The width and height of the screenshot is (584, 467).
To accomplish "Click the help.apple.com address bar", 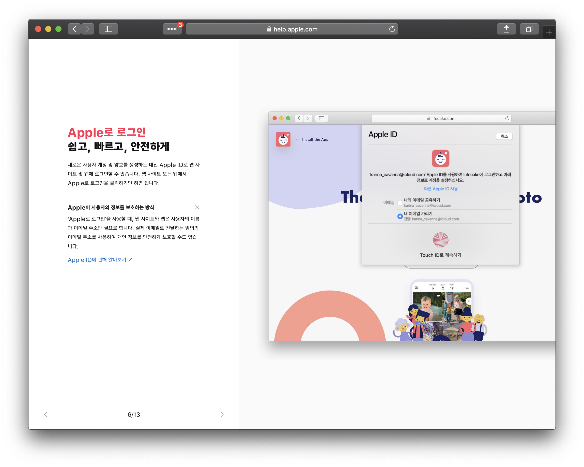I will click(292, 29).
